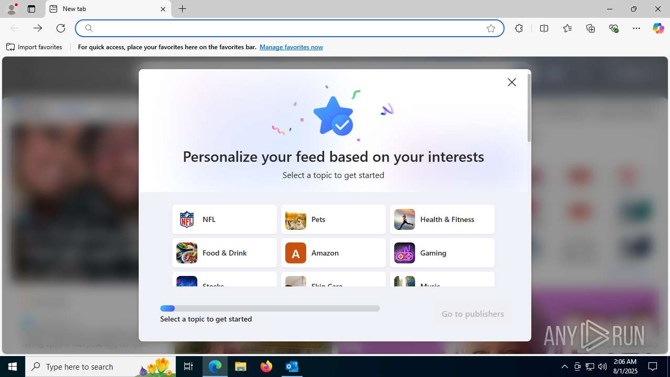The image size is (670, 377).
Task: Open the tab actions menu icon
Action: pos(31,9)
